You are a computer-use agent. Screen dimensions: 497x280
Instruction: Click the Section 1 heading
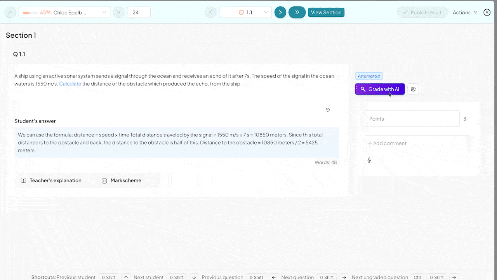click(21, 35)
